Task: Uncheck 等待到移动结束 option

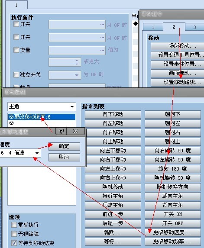Action: (14, 243)
